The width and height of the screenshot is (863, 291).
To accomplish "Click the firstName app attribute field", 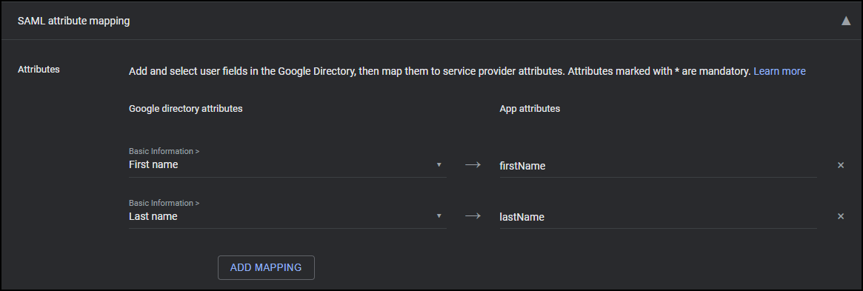I will 658,166.
